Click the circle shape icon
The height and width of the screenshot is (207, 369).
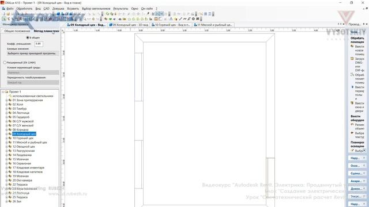click(193, 19)
